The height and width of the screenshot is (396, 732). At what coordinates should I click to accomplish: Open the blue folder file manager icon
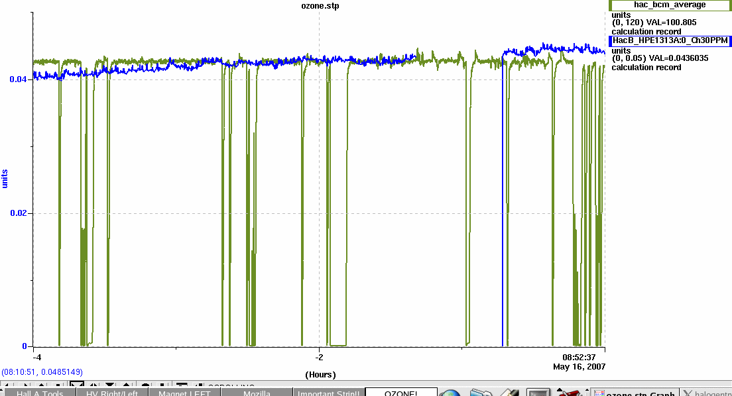(x=480, y=393)
